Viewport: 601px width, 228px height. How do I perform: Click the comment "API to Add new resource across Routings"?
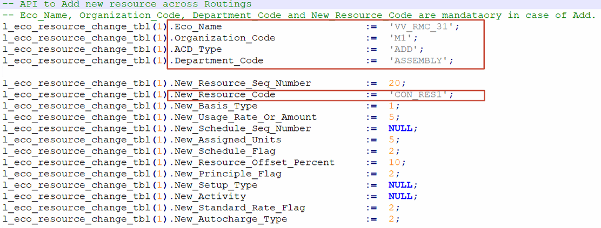127,4
